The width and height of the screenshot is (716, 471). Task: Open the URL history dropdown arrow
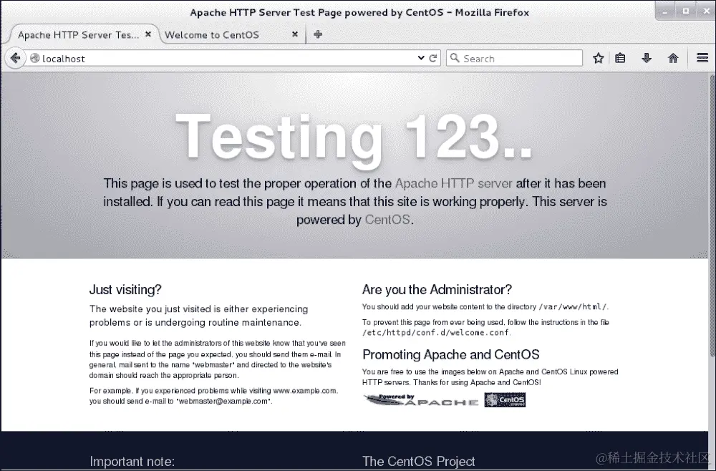421,58
